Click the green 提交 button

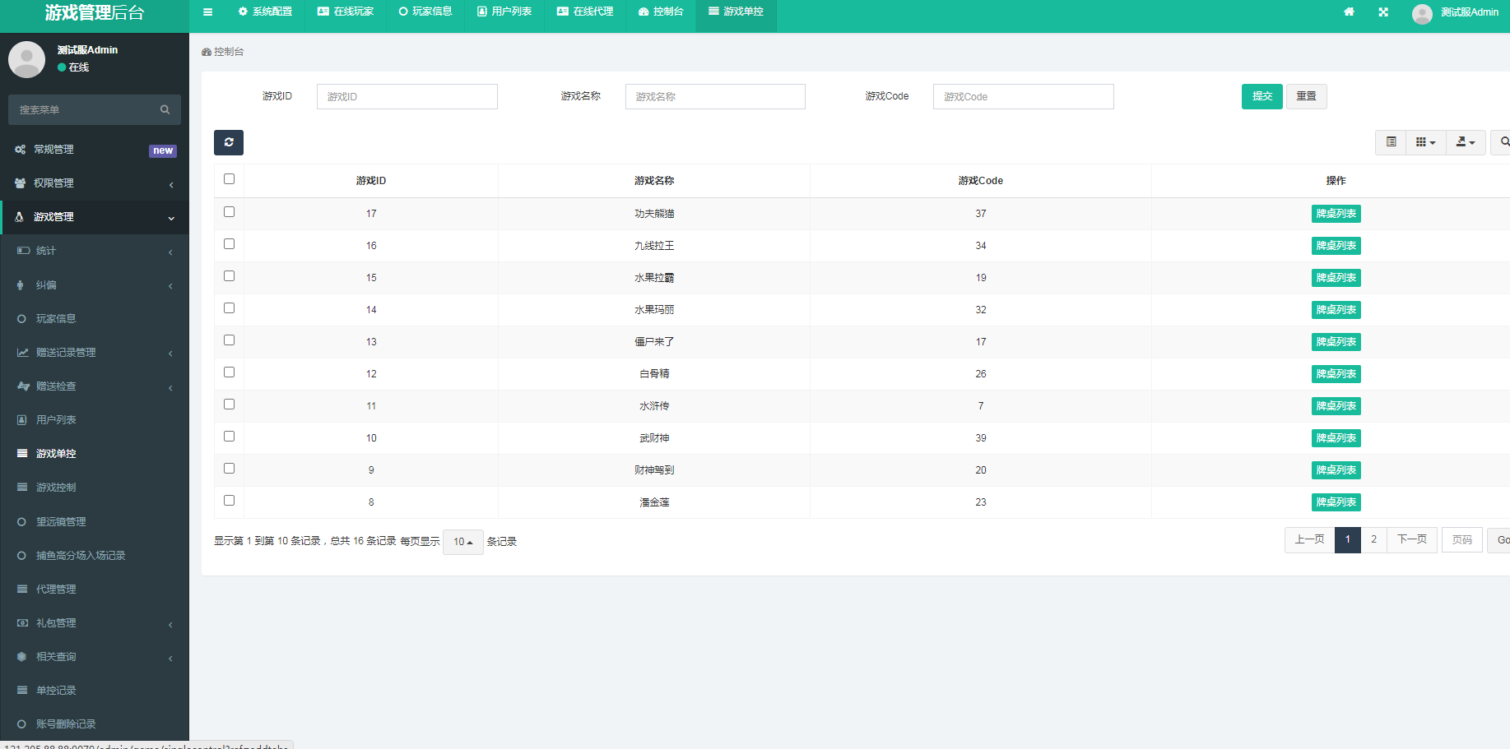[1261, 96]
